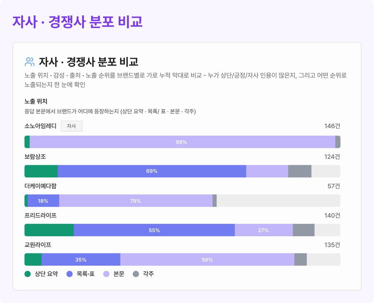This screenshot has height=303, width=374.
Task: Click the light purple segment of 보람상조 bar
Action: point(267,171)
